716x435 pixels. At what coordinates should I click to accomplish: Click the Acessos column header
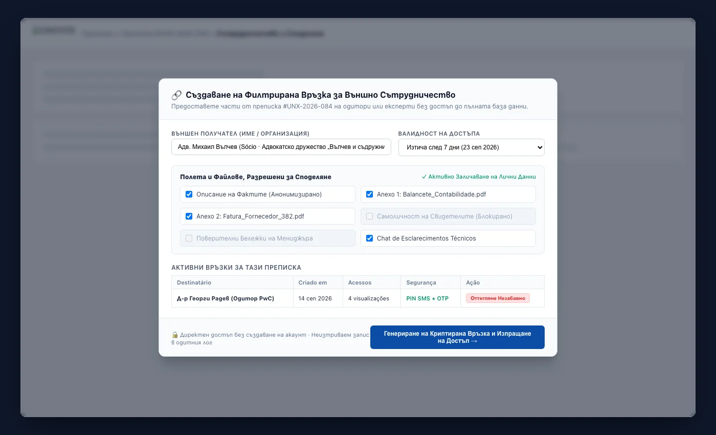[x=372, y=282]
